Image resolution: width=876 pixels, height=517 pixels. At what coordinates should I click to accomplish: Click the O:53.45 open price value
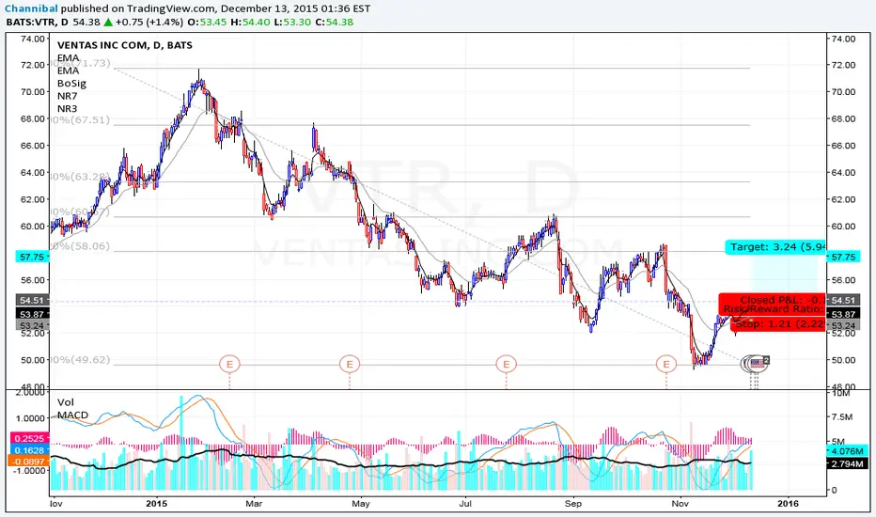click(x=207, y=23)
